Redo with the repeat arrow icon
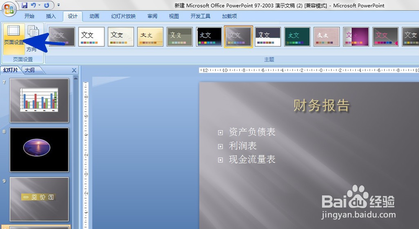The width and height of the screenshot is (419, 229). pos(47,5)
